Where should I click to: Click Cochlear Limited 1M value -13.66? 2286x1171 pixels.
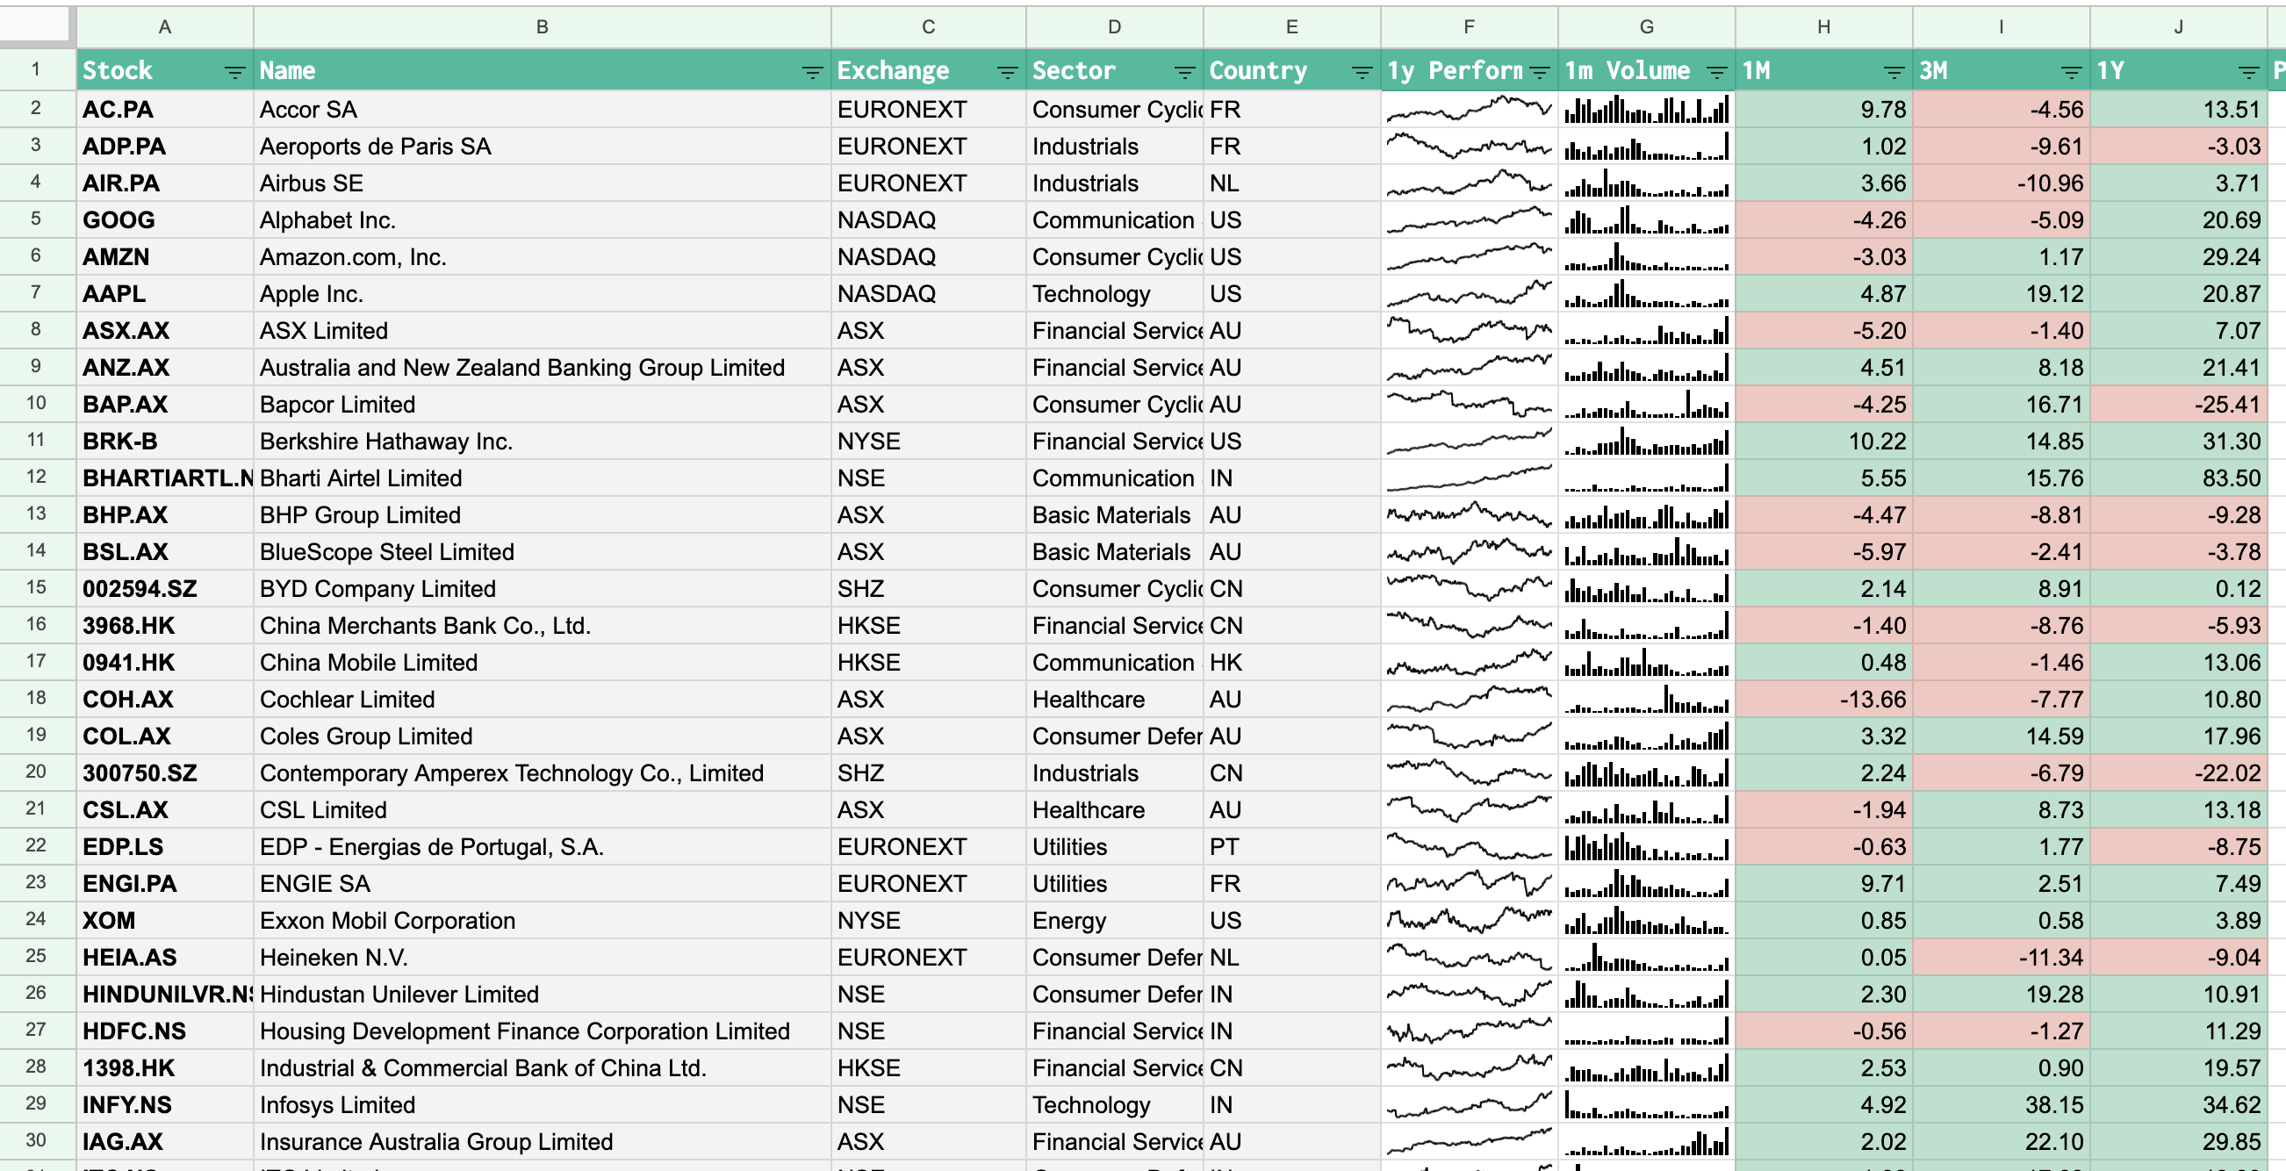pos(1823,699)
